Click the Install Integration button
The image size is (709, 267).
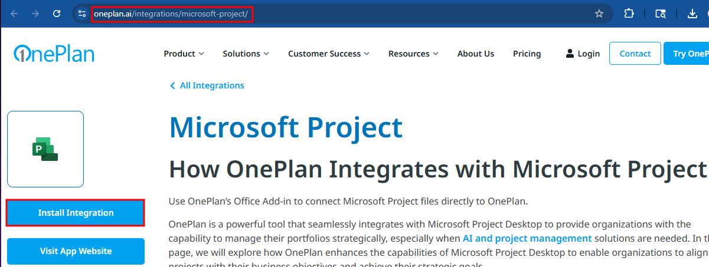pyautogui.click(x=76, y=213)
